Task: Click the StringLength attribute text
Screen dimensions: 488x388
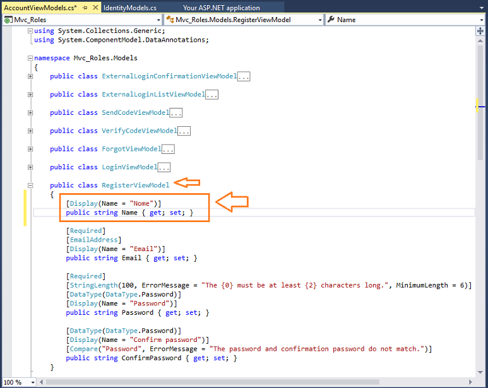Action: (93, 285)
